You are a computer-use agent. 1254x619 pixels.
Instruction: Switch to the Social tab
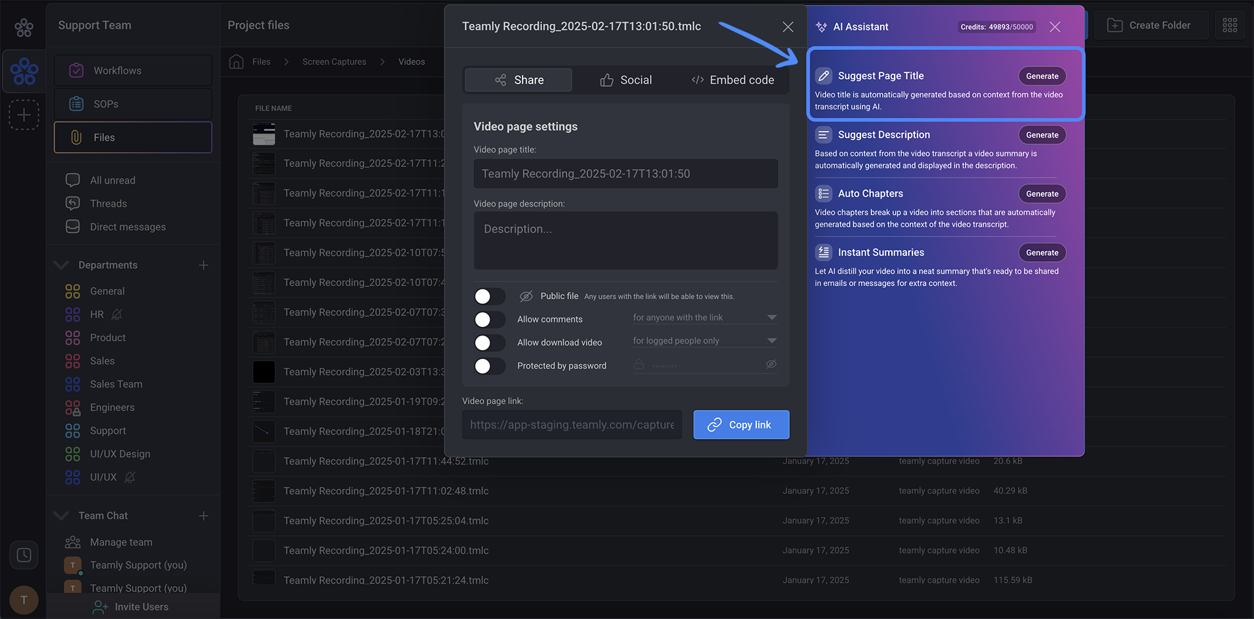[625, 80]
